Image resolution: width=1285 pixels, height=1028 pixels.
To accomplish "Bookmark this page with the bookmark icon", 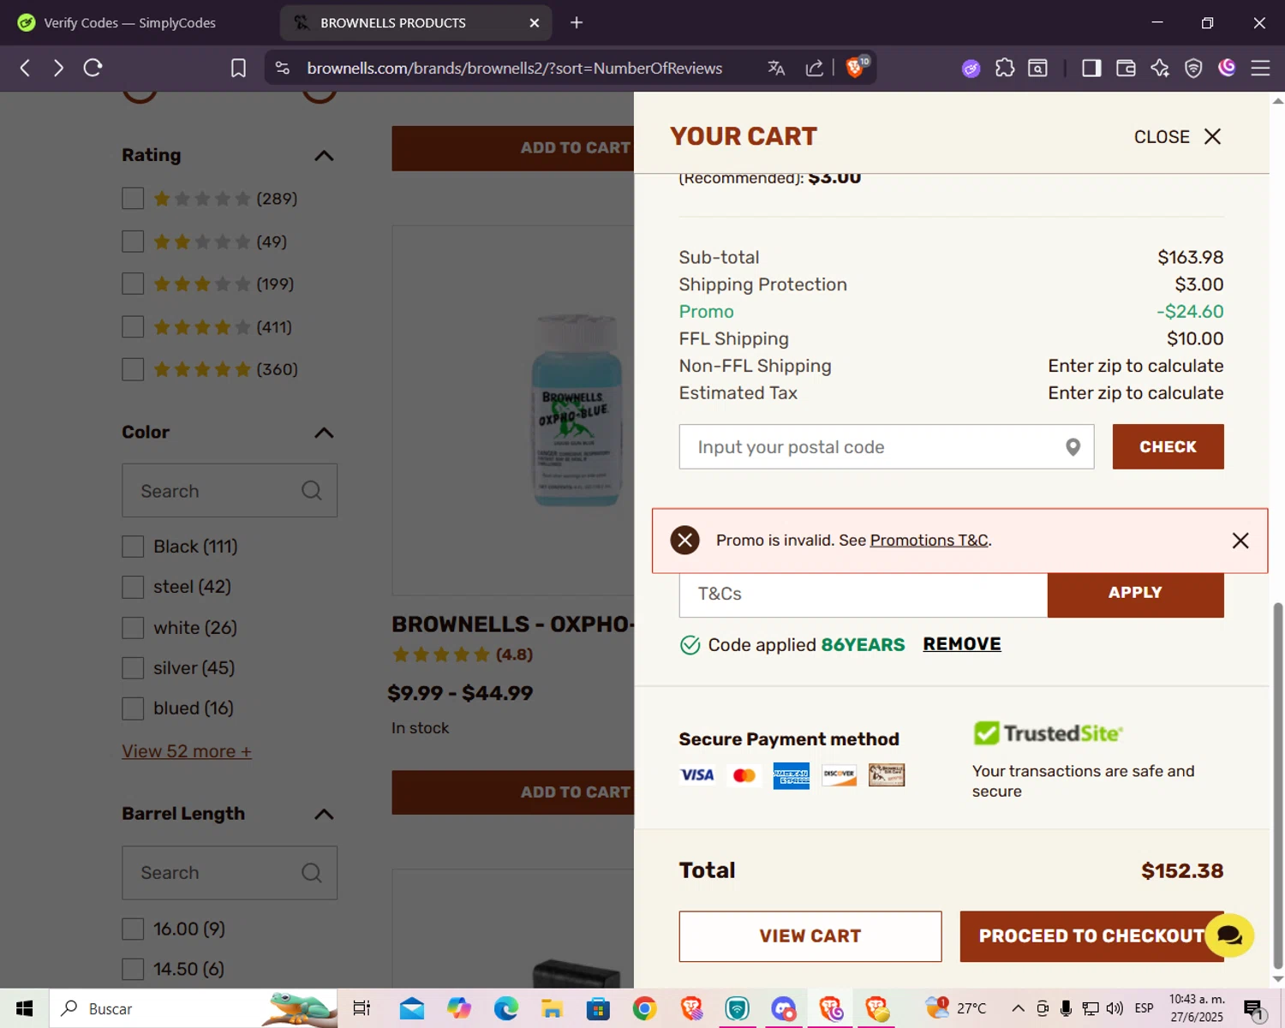I will pos(238,68).
